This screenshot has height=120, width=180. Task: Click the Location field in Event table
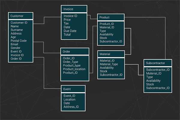click(x=69, y=100)
